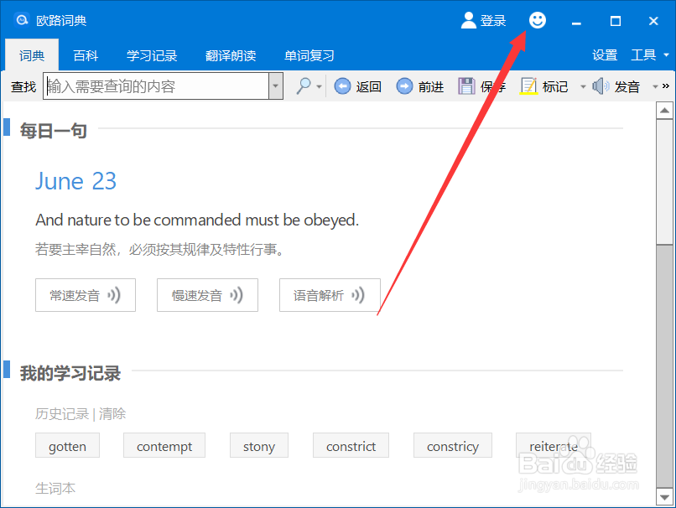Click the translation 若要主宰自然 text

click(159, 249)
